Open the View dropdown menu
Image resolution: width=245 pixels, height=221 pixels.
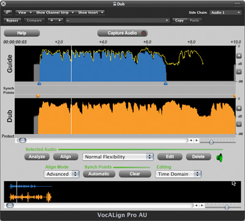click(x=24, y=12)
